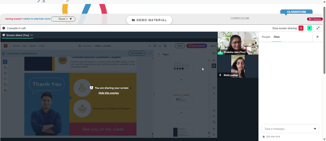Click the pencil icon at top
The image size is (326, 141).
click(x=39, y=1)
